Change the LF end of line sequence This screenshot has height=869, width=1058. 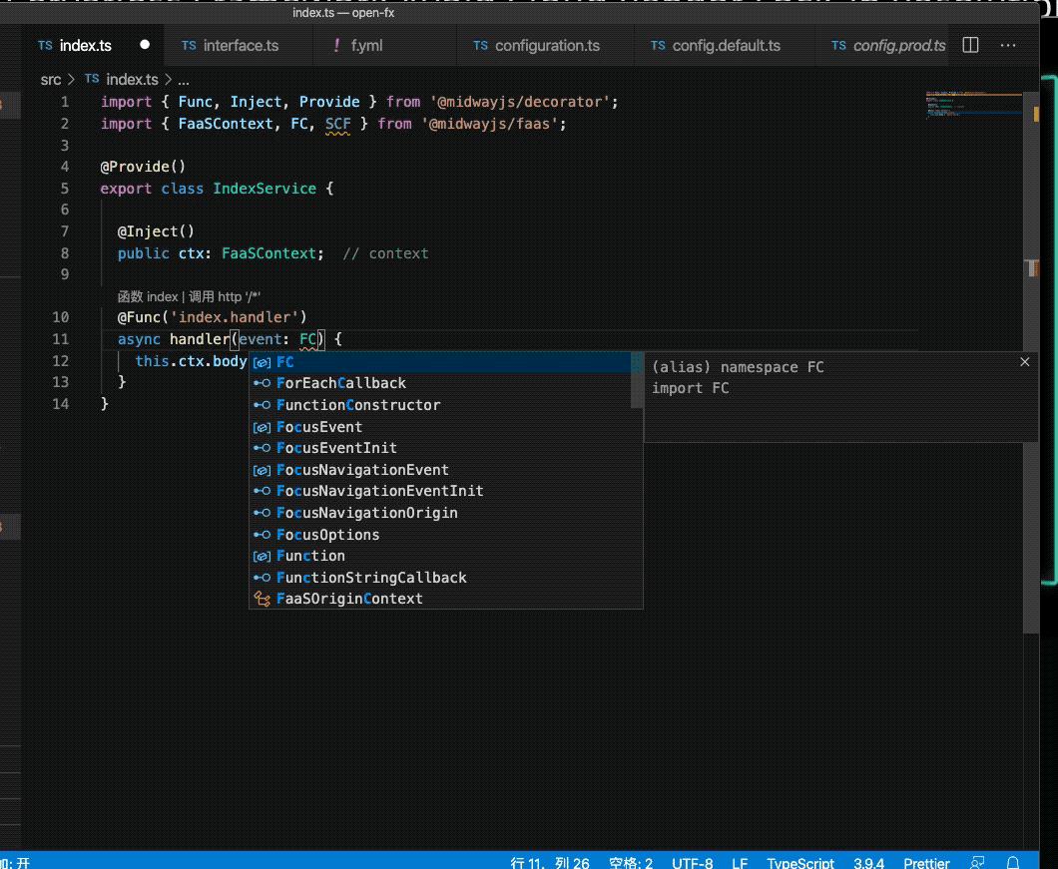[x=740, y=863]
